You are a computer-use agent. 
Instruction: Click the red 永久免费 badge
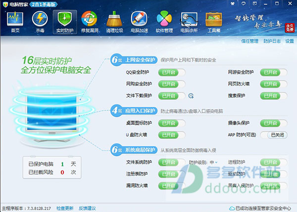coord(290,28)
